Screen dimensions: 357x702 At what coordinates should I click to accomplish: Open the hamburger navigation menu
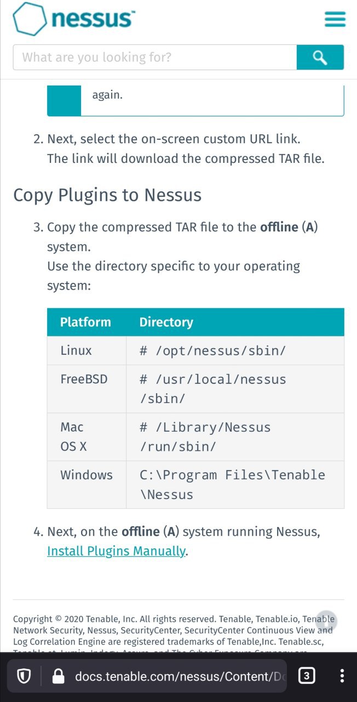click(335, 20)
